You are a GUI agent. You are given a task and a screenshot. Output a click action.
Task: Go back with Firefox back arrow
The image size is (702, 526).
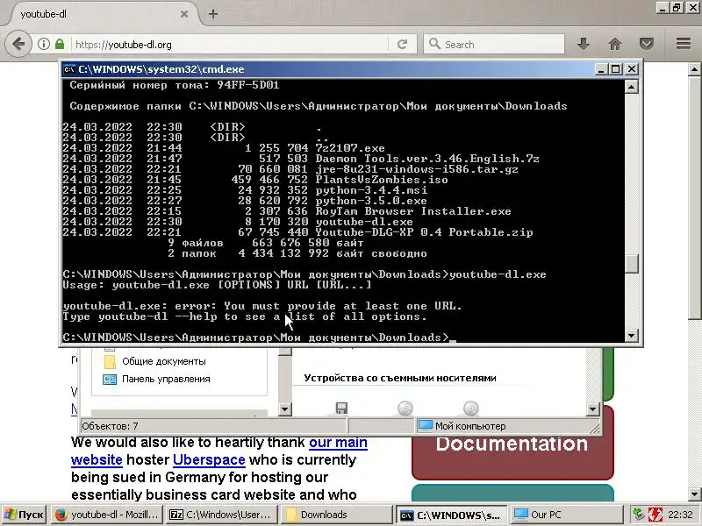pyautogui.click(x=18, y=45)
